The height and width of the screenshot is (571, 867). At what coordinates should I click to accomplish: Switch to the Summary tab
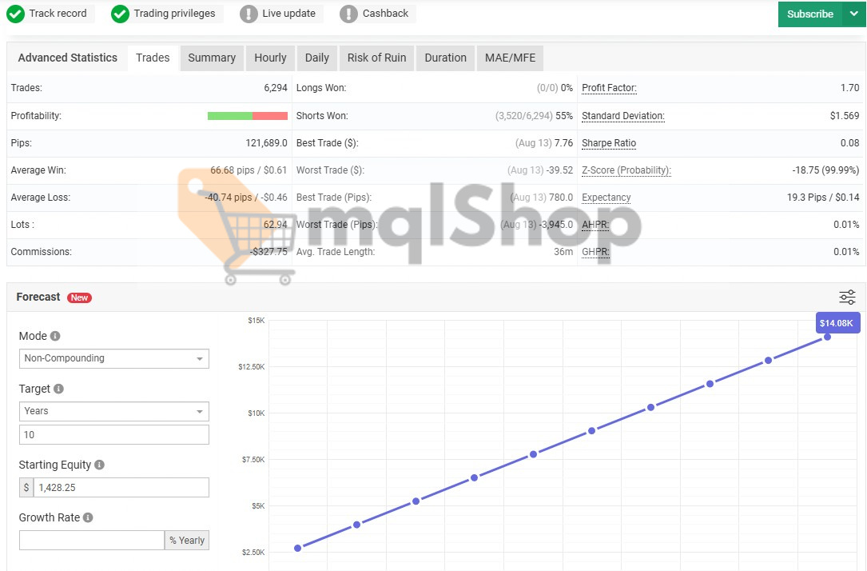click(211, 58)
